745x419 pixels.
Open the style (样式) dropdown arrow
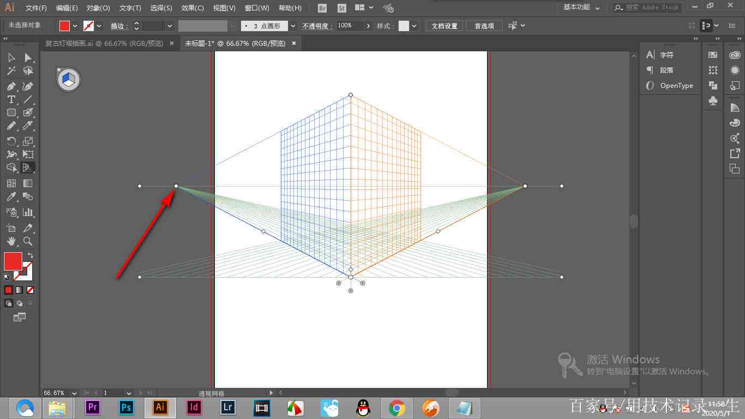point(414,26)
